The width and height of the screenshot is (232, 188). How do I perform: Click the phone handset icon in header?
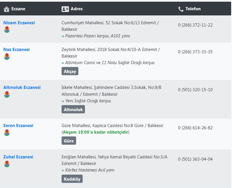point(181,9)
